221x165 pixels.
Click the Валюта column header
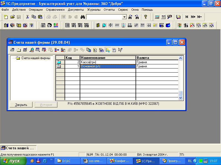coord(157,58)
